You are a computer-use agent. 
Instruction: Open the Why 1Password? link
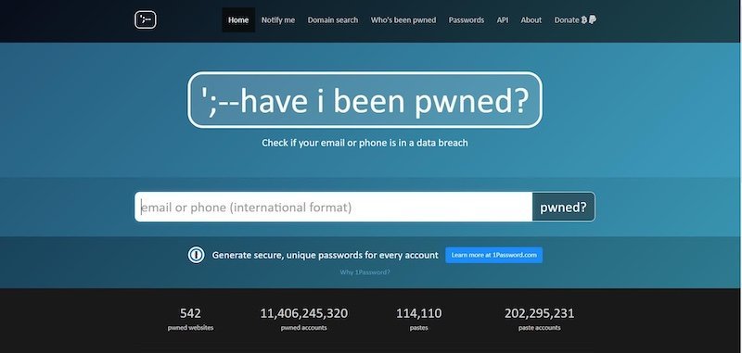pos(365,272)
